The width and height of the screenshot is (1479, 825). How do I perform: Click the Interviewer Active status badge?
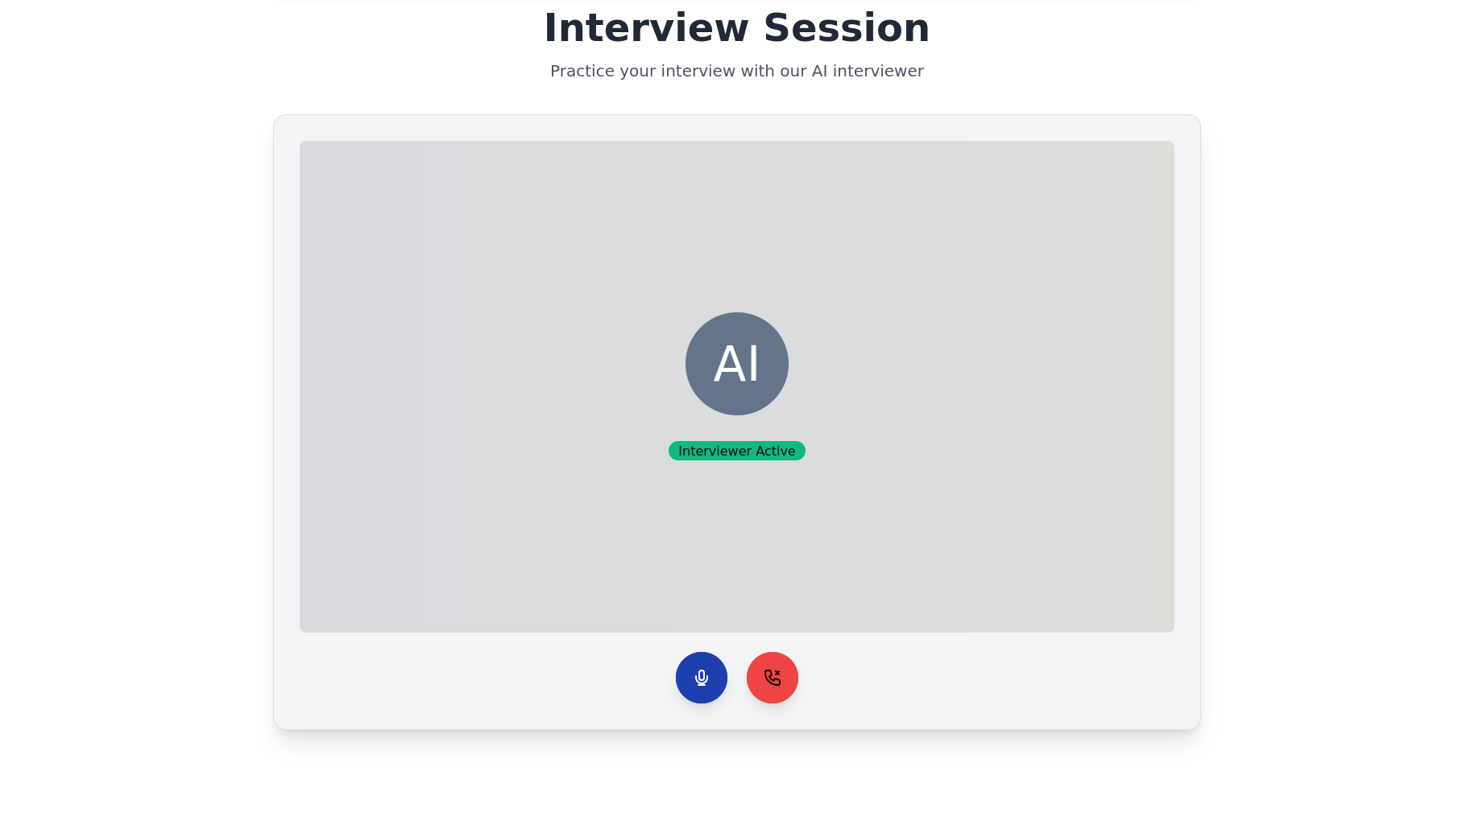[736, 451]
